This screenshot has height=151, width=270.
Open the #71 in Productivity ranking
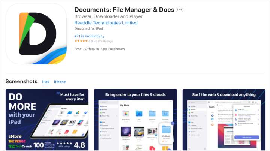coord(89,36)
